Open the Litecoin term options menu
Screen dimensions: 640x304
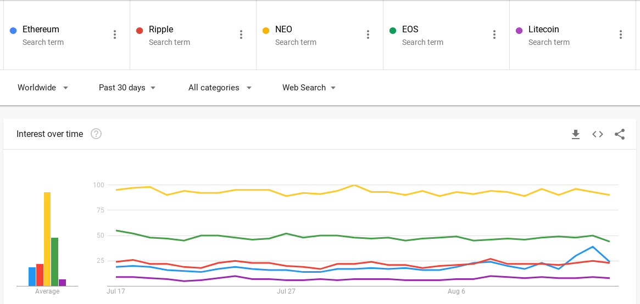[621, 35]
